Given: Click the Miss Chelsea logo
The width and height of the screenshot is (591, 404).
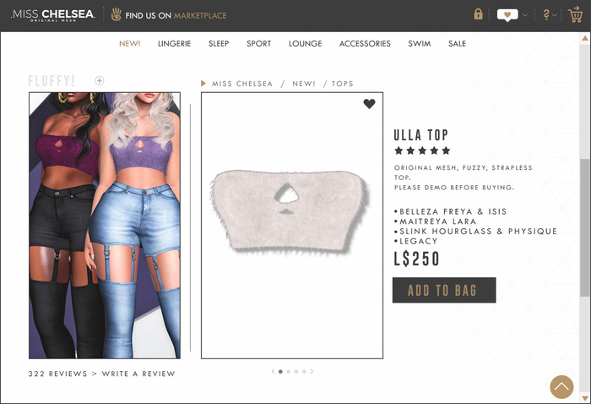Looking at the screenshot, I should click(53, 15).
